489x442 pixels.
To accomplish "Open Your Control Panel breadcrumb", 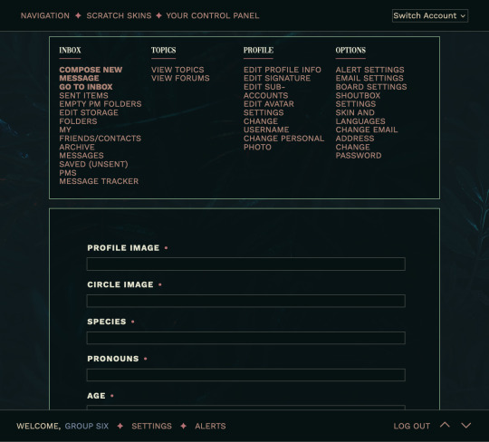I will click(213, 15).
